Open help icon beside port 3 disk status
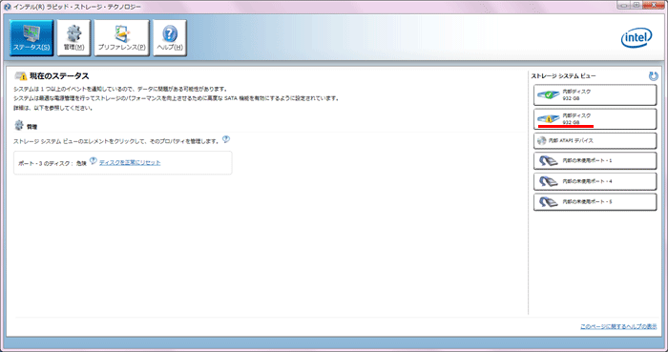The height and width of the screenshot is (352, 668). point(94,161)
